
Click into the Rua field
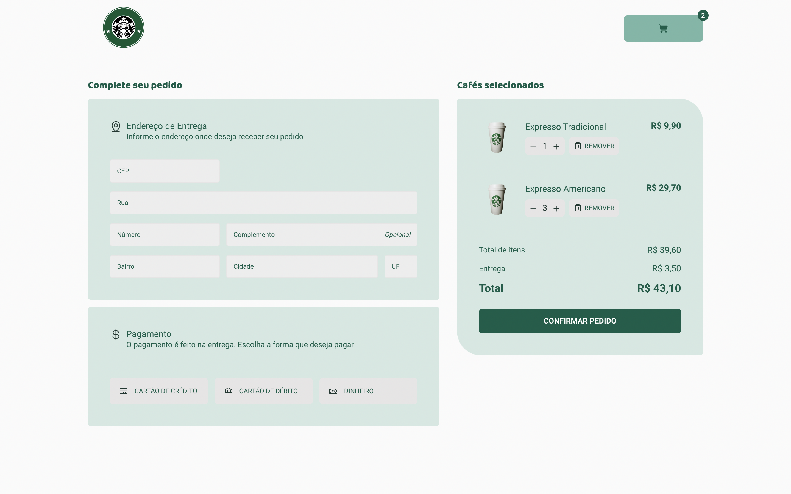[263, 203]
